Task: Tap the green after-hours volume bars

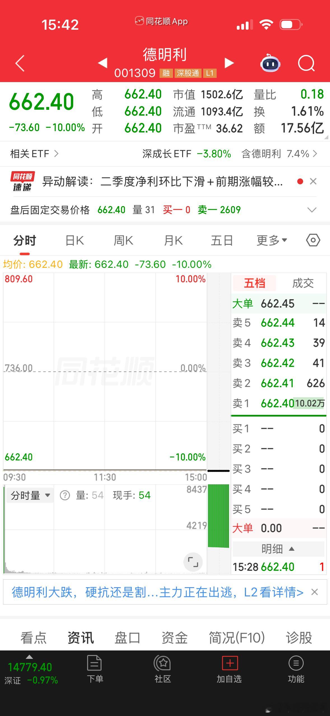Action: coord(218,516)
